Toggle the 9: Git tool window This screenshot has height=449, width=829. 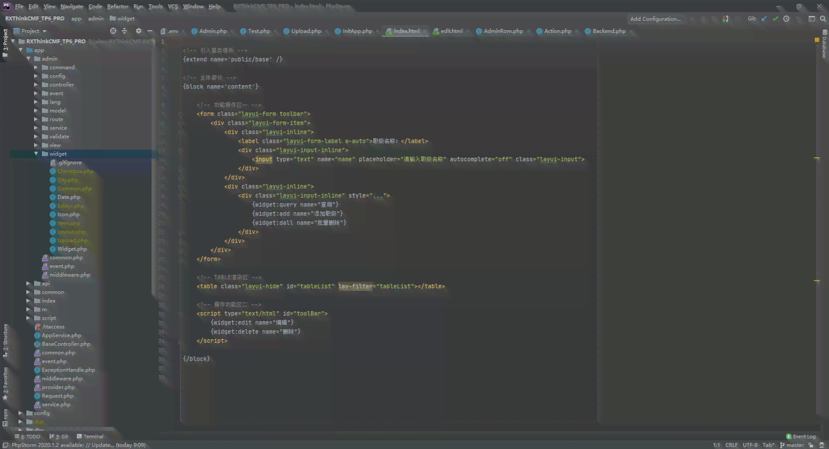click(59, 436)
